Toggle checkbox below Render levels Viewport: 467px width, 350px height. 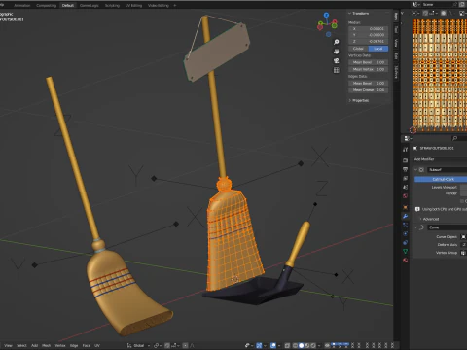(x=462, y=201)
